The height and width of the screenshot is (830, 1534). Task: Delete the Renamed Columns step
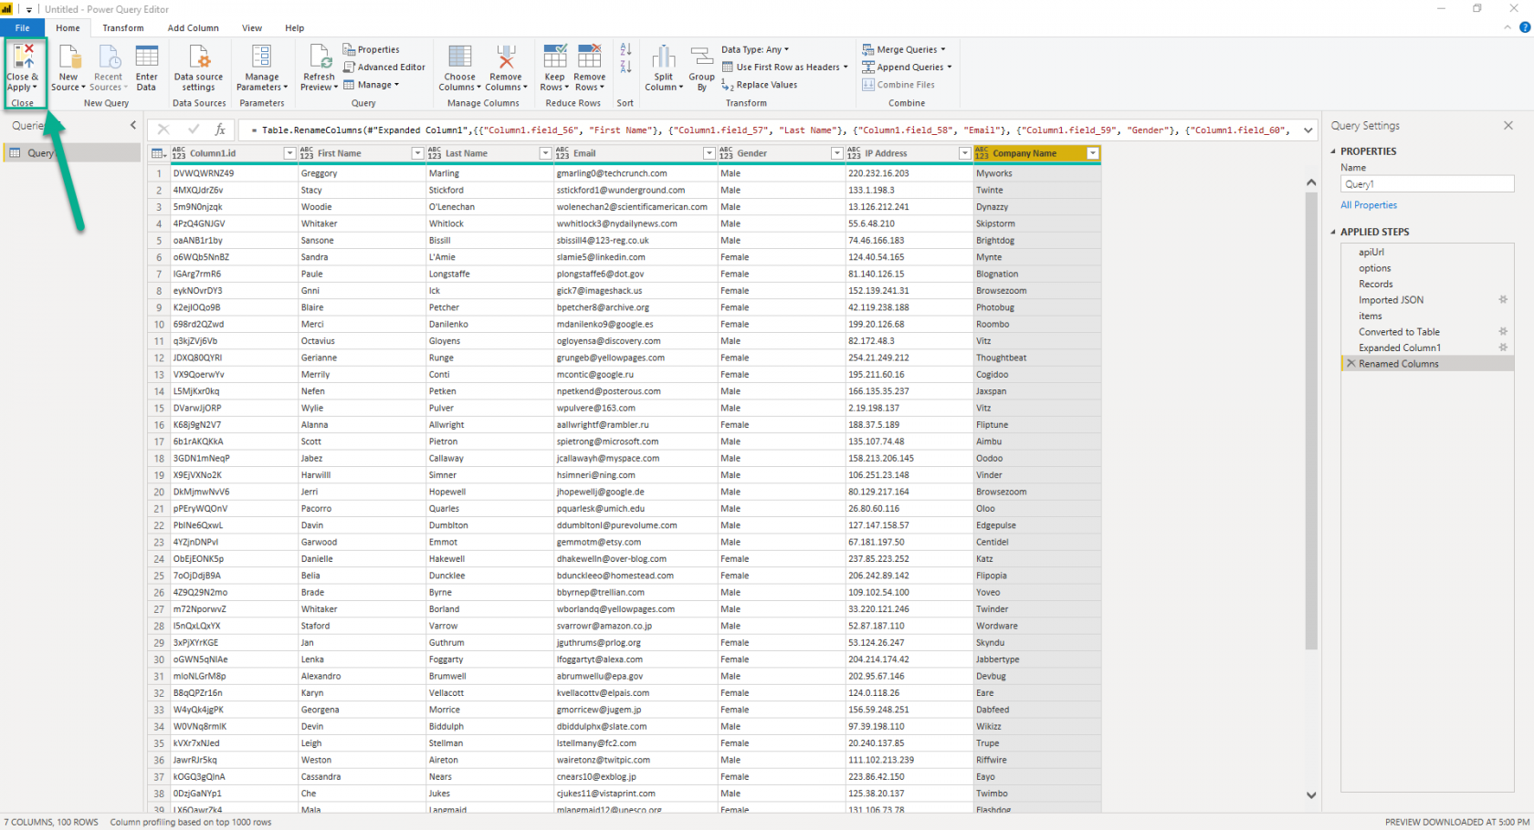[1350, 363]
